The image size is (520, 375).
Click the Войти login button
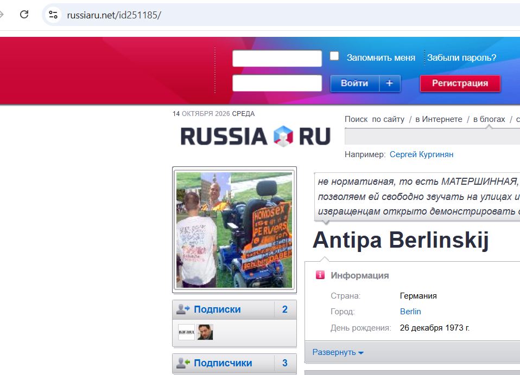[354, 83]
